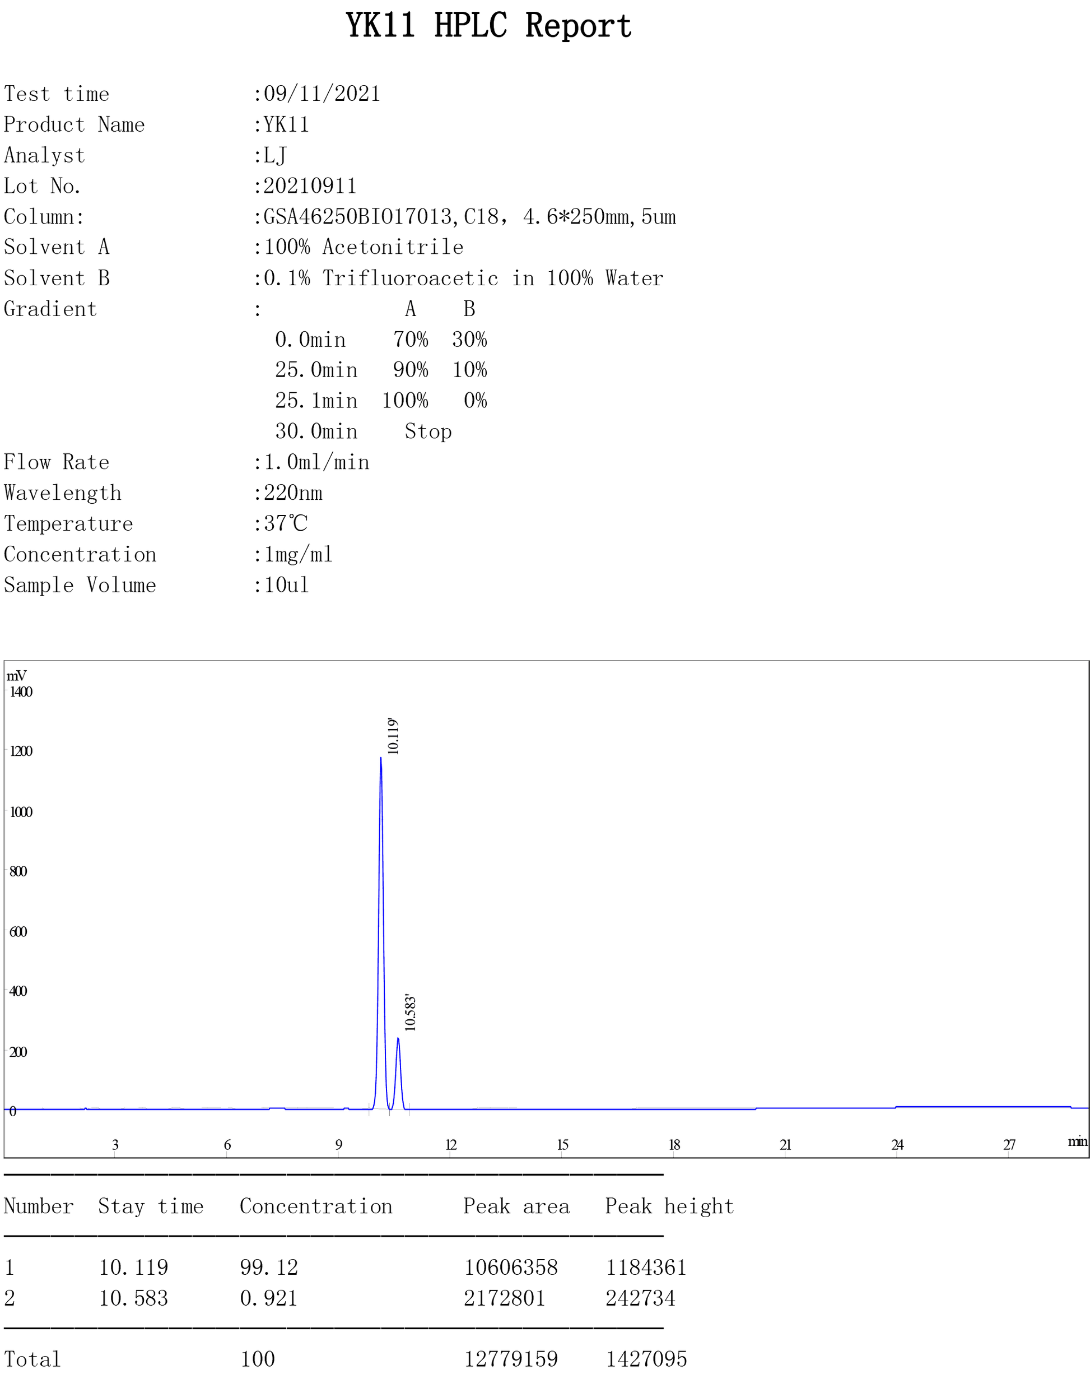Click the concentration cell 99.12
Viewport: 1090px width, 1374px height.
(269, 1268)
